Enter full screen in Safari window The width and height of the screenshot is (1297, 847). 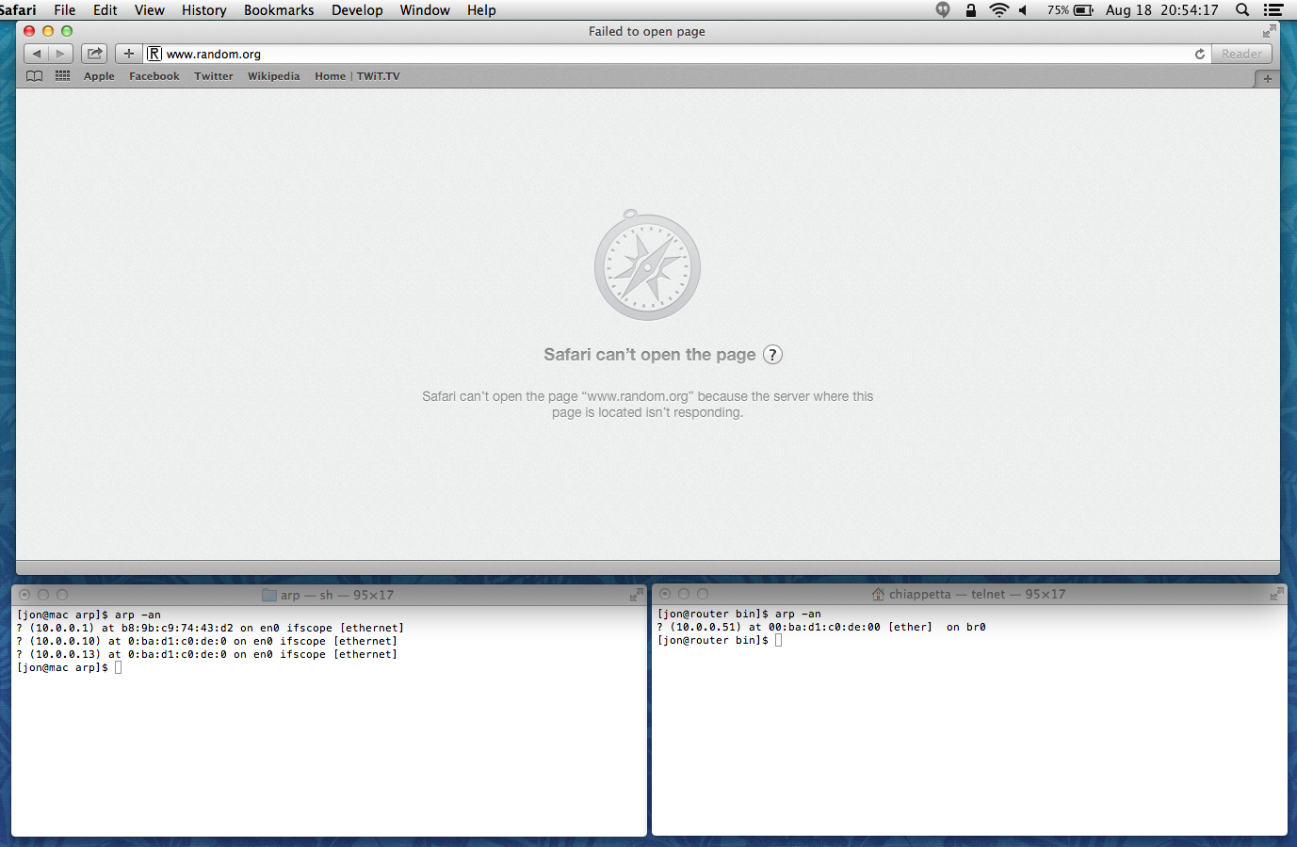[1269, 31]
